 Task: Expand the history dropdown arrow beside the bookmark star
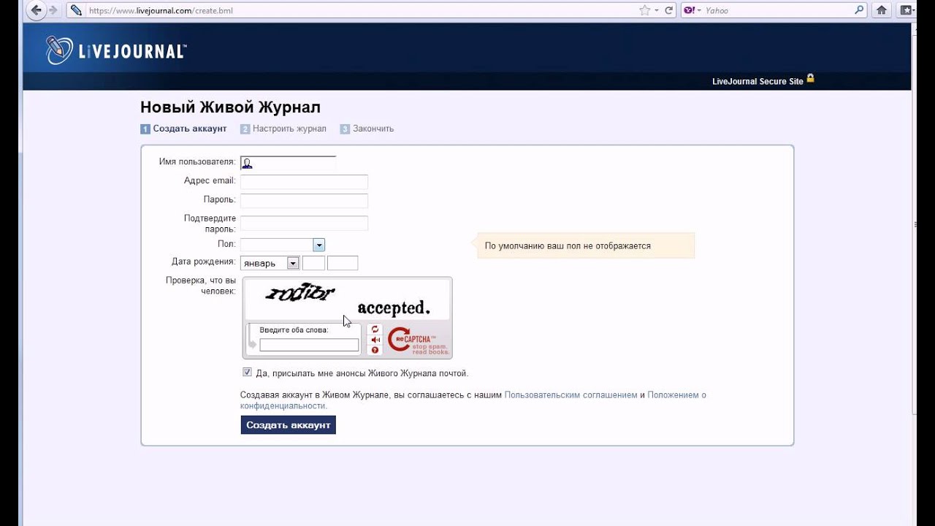[x=657, y=10]
